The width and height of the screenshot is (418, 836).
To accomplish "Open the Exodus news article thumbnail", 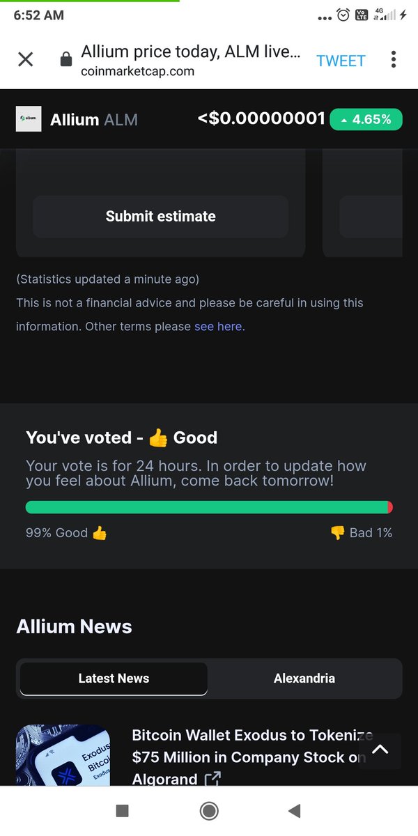I will [63, 756].
